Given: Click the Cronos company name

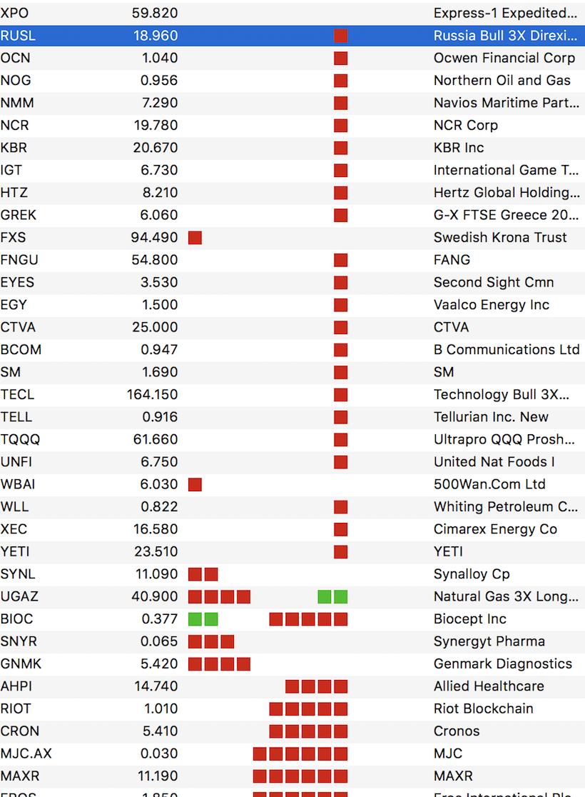Looking at the screenshot, I should pyautogui.click(x=456, y=731).
